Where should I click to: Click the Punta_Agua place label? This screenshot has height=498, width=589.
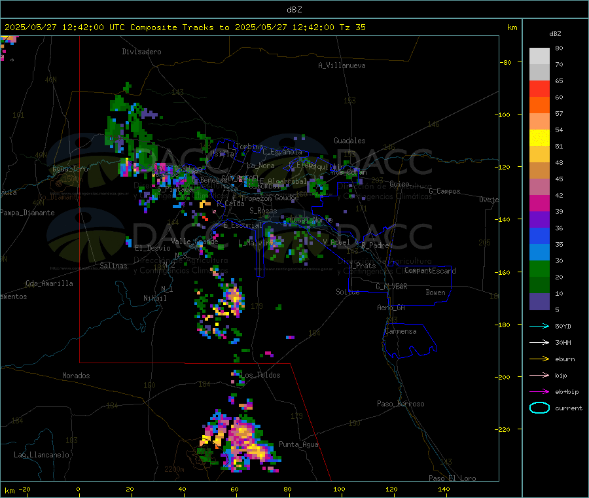coord(298,444)
